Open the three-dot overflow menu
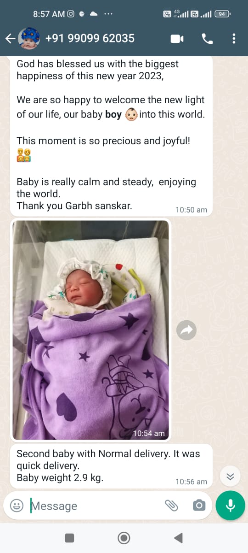 [234, 39]
